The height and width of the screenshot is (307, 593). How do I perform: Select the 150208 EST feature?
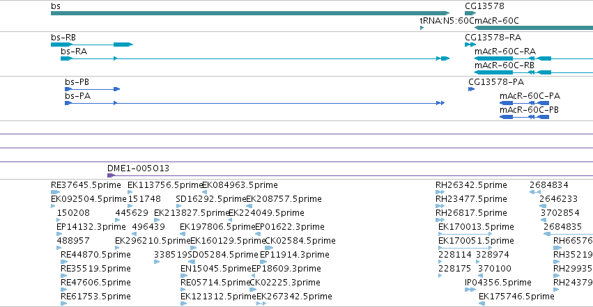59,220
